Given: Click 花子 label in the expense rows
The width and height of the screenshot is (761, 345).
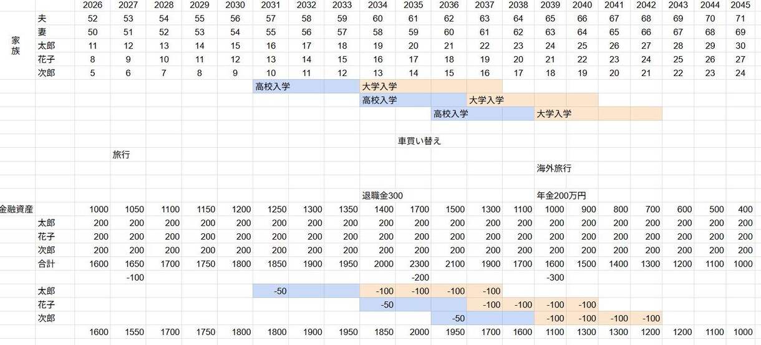Looking at the screenshot, I should tap(47, 305).
